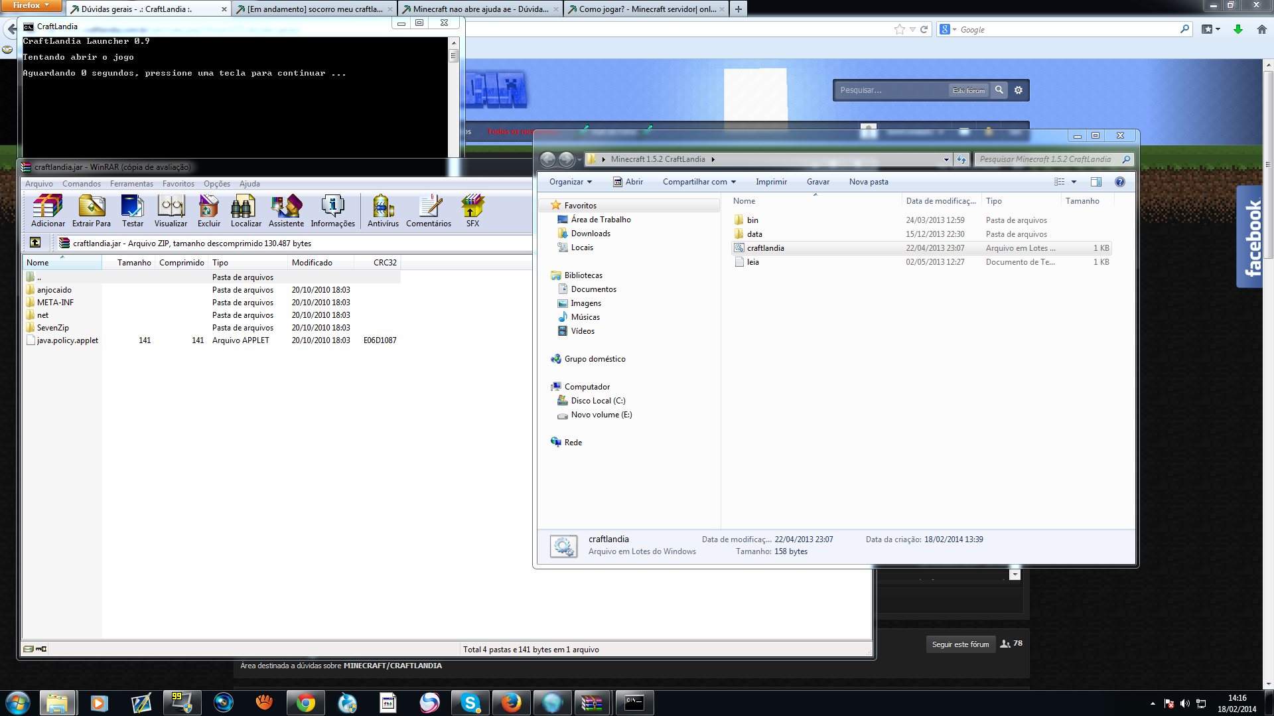Select the craftlandia batch file in Explorer
The image size is (1274, 716).
(921, 248)
